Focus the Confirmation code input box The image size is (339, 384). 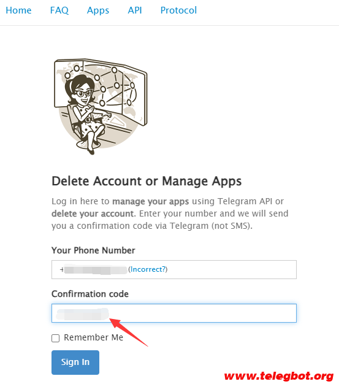point(173,313)
